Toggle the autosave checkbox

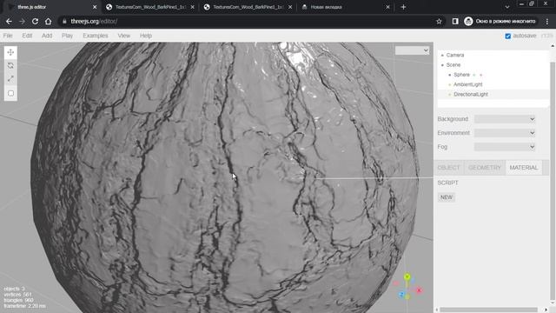pos(507,36)
